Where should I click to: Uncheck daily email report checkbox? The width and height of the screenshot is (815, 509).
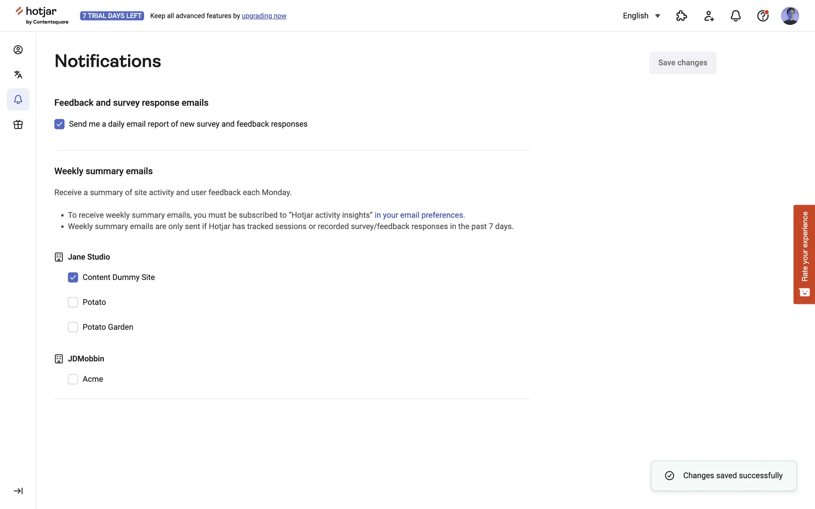pos(59,124)
